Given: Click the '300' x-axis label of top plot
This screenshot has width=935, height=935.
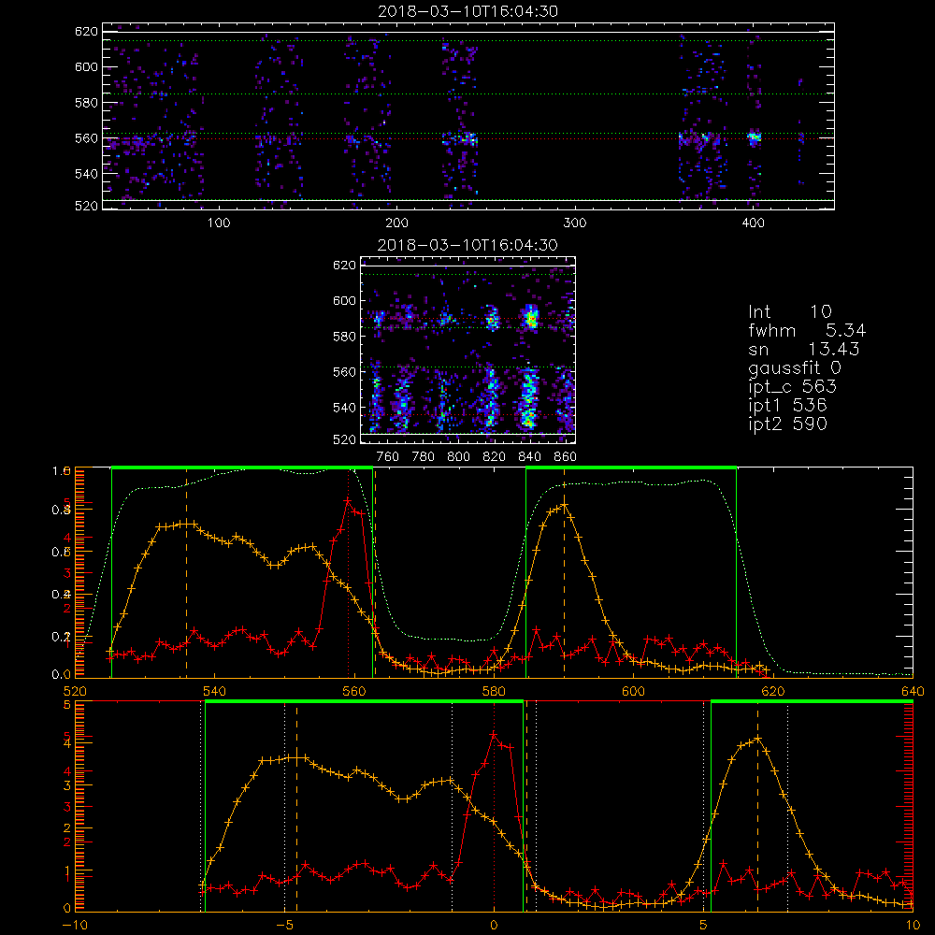Looking at the screenshot, I should [x=575, y=223].
